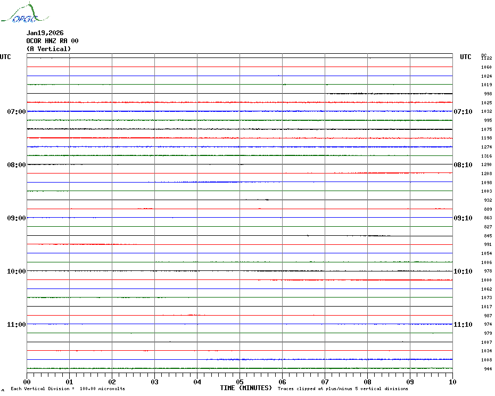
Task: Click the 05 minute tick on bottom axis
Action: tap(240, 382)
